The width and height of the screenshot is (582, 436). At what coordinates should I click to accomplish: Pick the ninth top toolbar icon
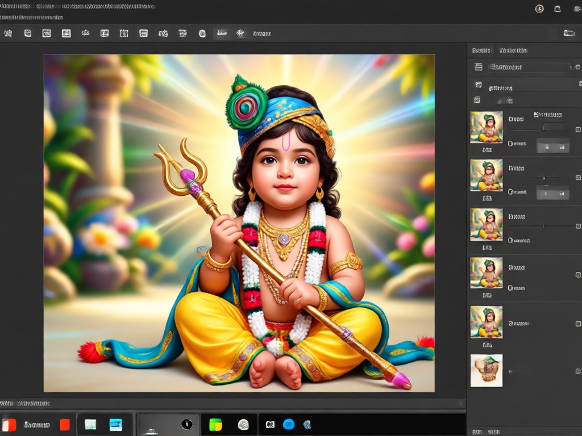163,33
